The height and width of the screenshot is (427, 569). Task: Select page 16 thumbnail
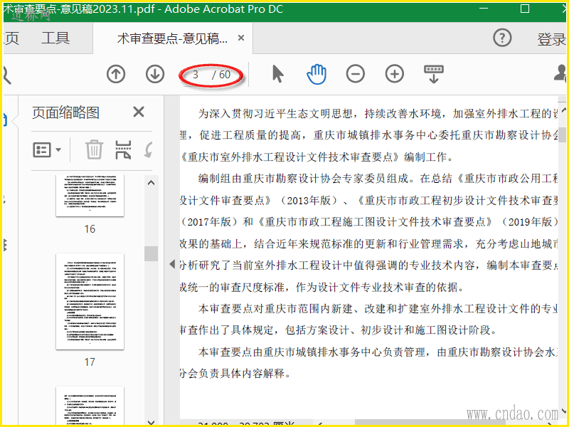(90, 195)
